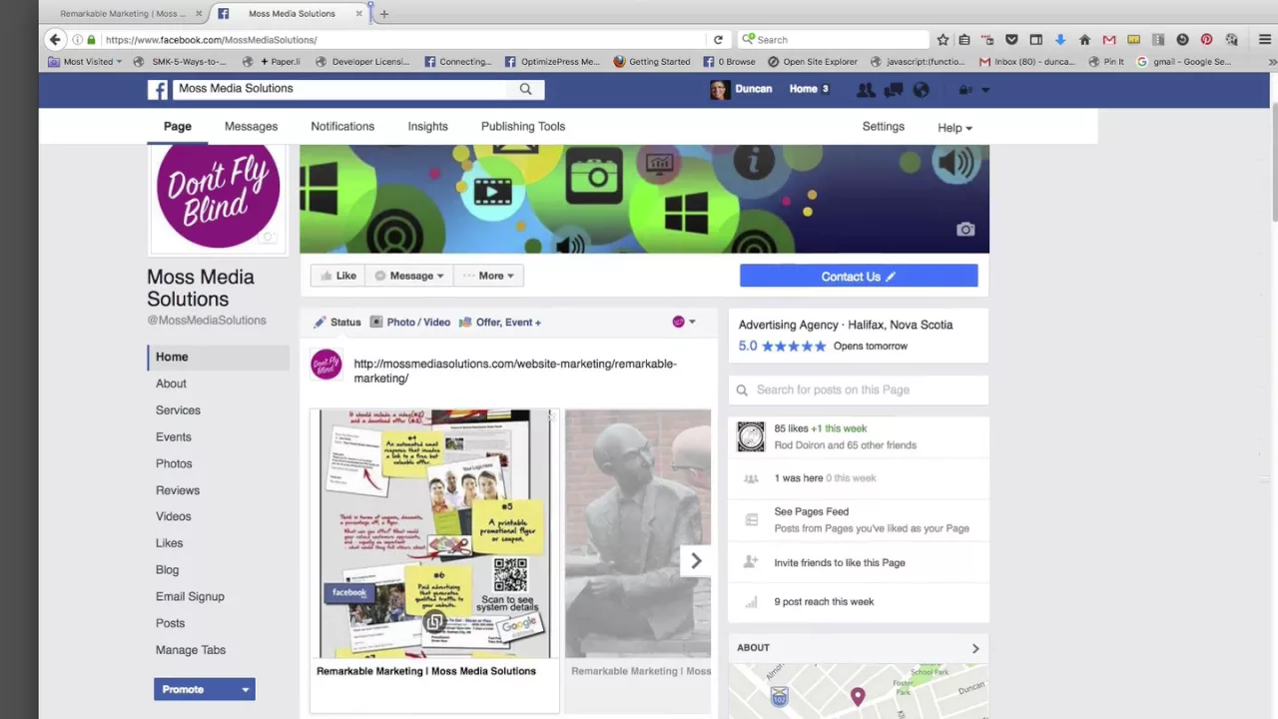Open the Help dropdown menu
Viewport: 1278px width, 719px height.
click(955, 128)
